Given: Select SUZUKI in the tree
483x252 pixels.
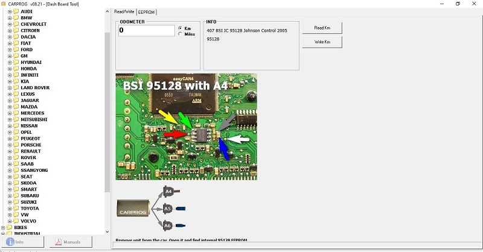Looking at the screenshot, I should coord(28,202).
